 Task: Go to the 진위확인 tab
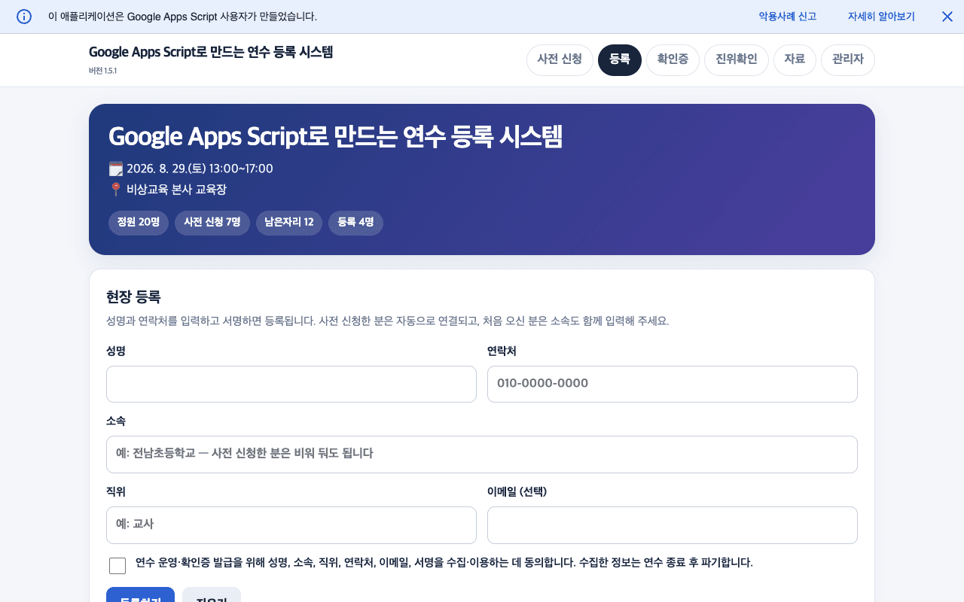tap(737, 60)
